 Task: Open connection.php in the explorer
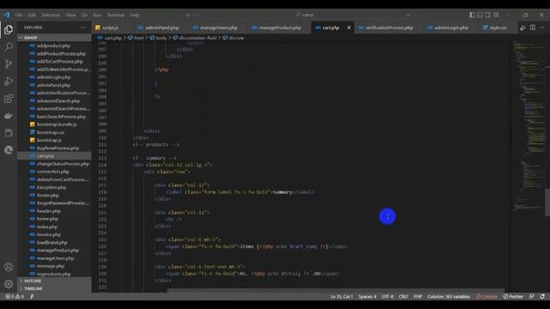pos(54,172)
